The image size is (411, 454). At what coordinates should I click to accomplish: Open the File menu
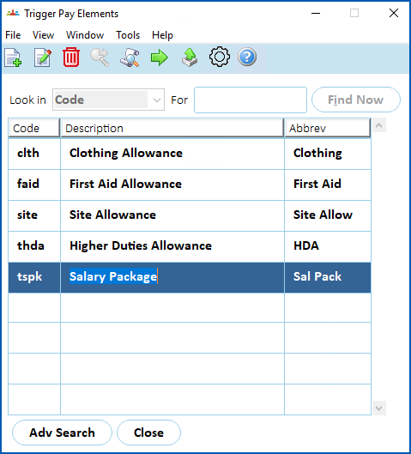(x=13, y=35)
